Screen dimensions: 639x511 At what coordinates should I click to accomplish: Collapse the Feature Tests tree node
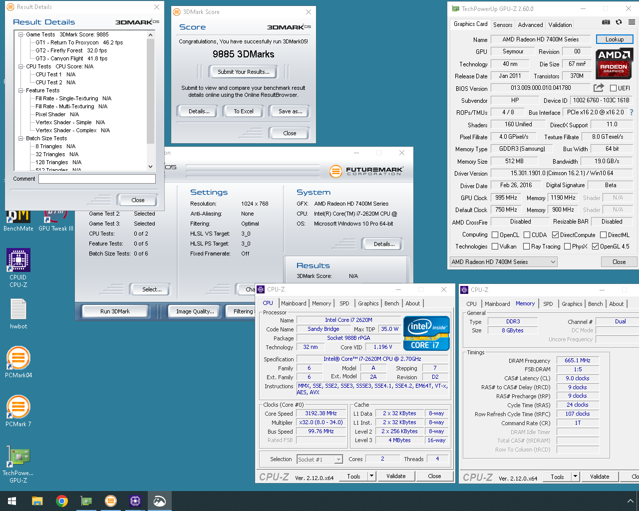click(21, 90)
